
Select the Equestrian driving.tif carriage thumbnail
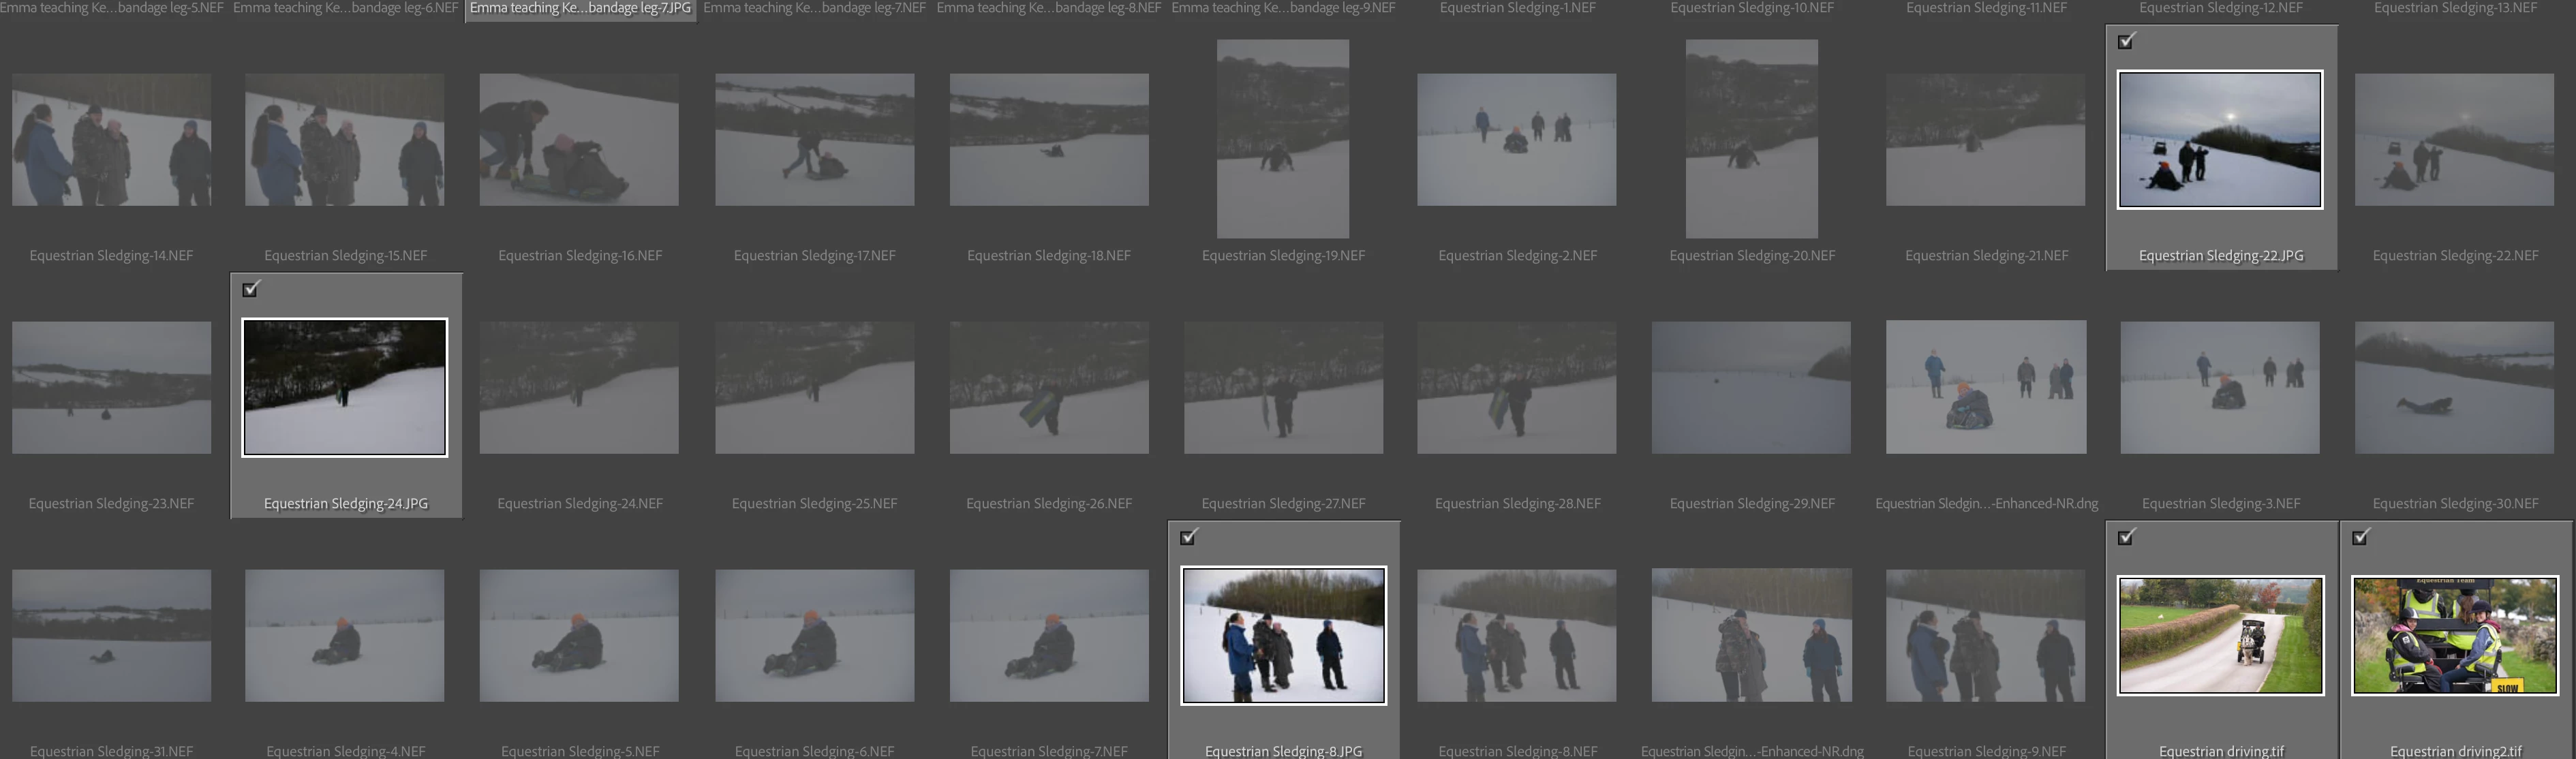(2220, 636)
